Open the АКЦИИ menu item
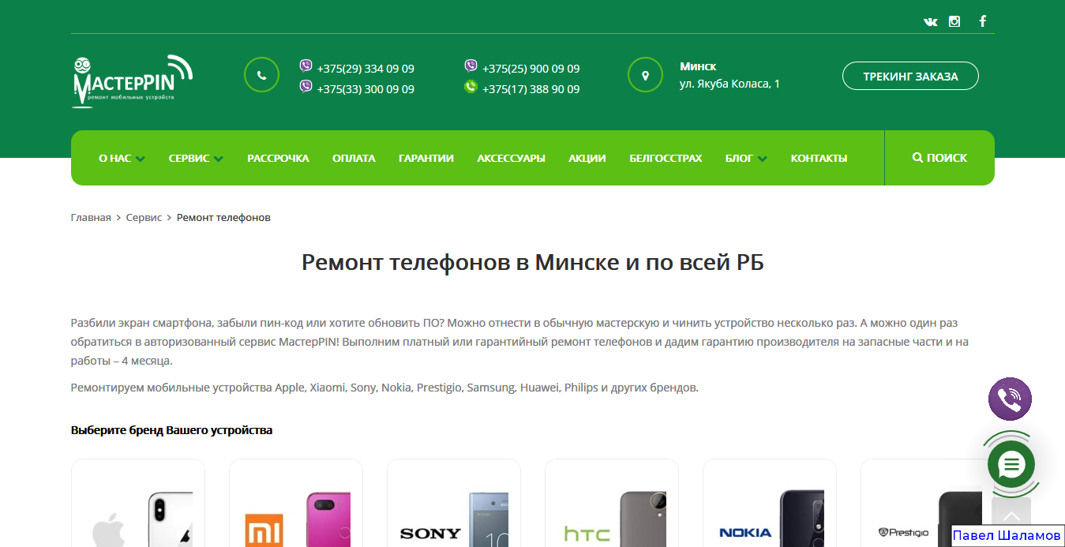 coord(587,158)
